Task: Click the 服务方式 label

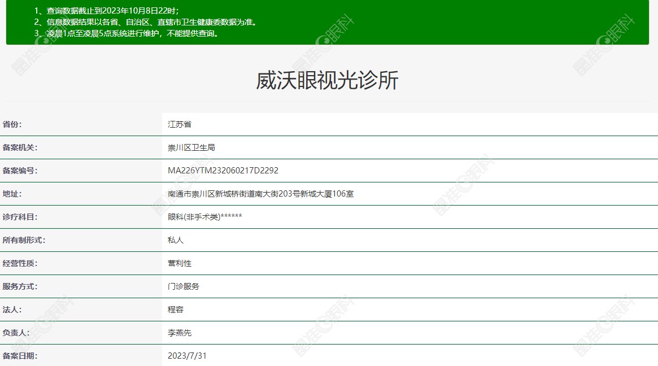Action: click(20, 286)
